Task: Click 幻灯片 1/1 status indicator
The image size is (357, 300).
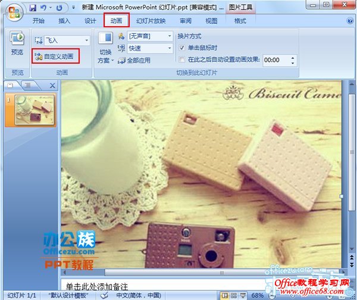Action: click(21, 295)
